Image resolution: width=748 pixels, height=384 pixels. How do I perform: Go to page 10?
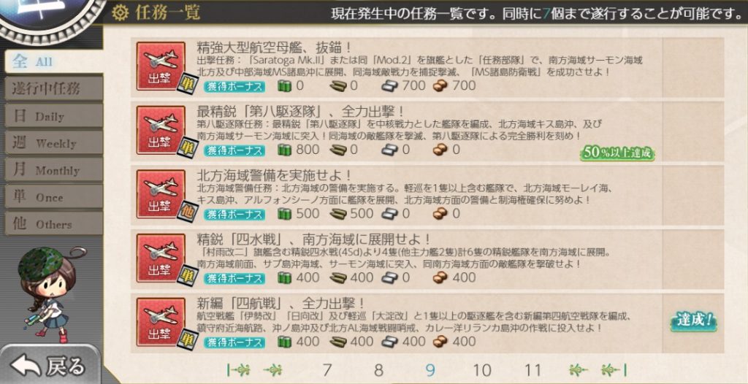482,369
